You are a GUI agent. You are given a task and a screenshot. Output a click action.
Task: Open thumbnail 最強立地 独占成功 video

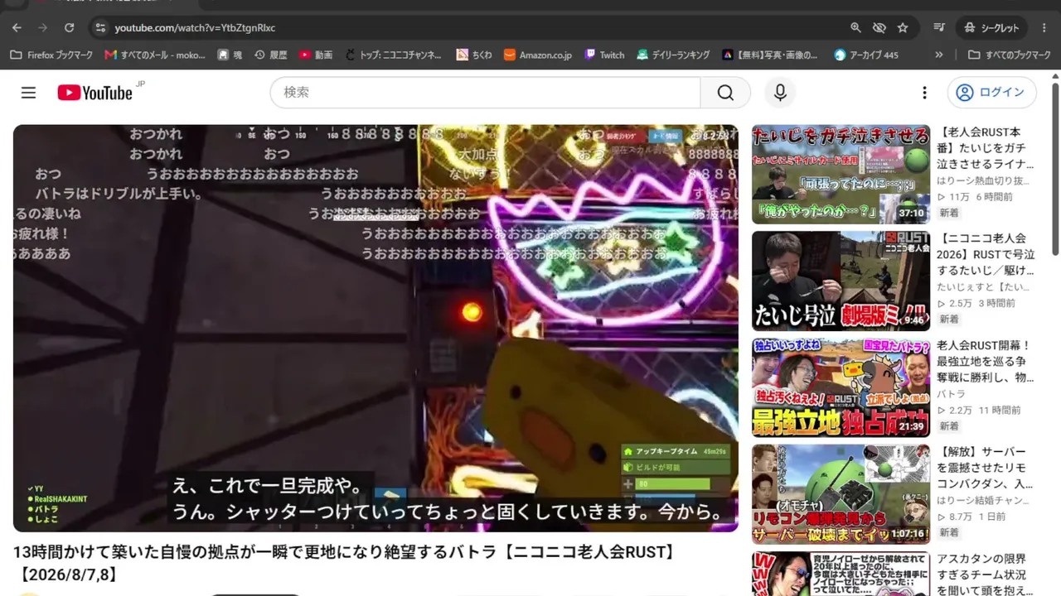point(841,387)
